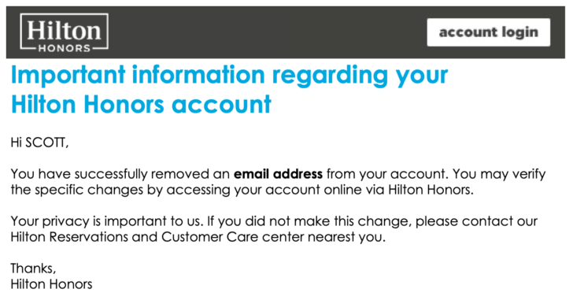Open the account login button
This screenshot has width=573, height=300.
pyautogui.click(x=489, y=32)
